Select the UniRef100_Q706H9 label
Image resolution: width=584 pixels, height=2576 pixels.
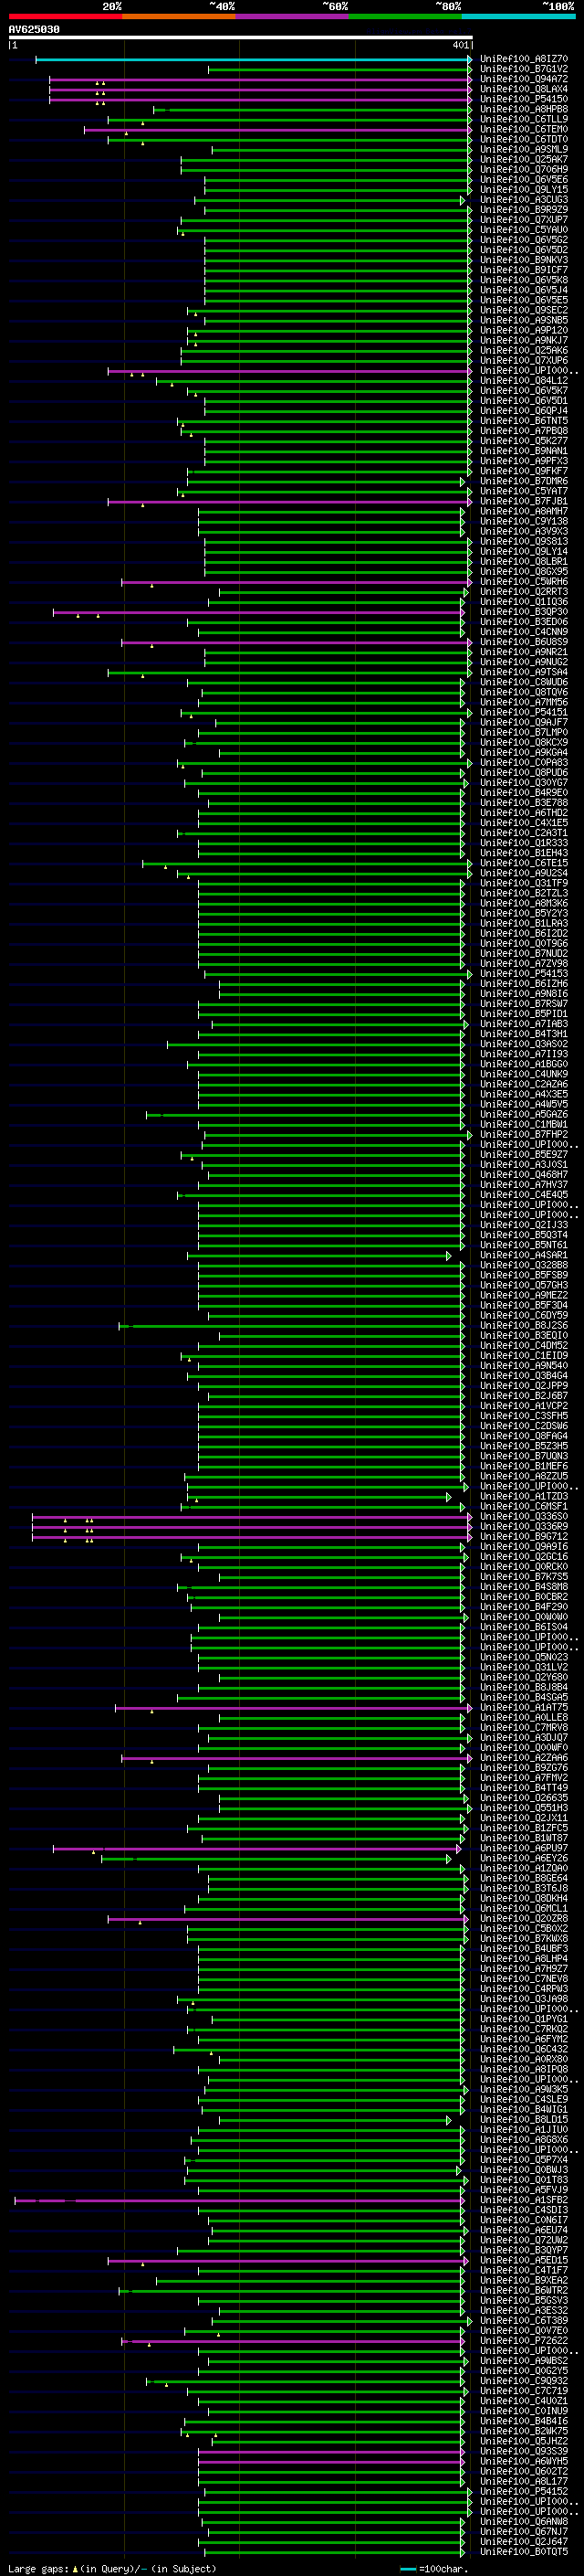tap(523, 170)
